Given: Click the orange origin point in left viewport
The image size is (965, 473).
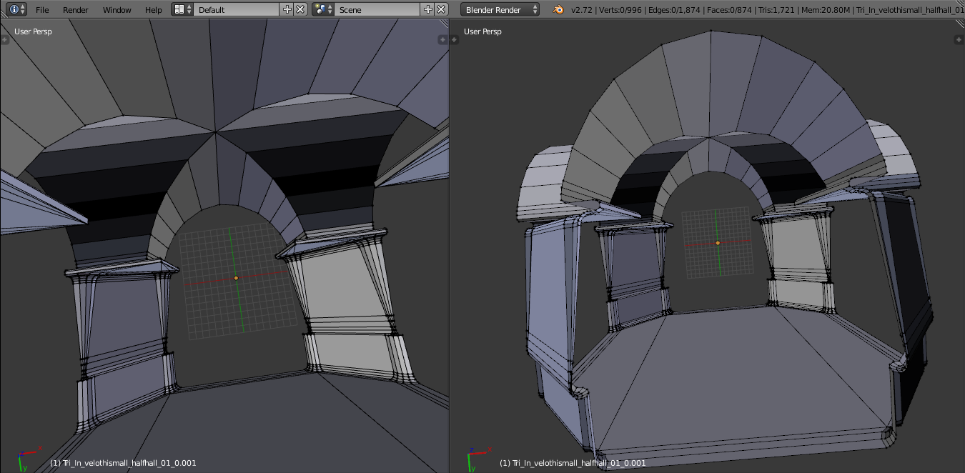Looking at the screenshot, I should pos(236,278).
